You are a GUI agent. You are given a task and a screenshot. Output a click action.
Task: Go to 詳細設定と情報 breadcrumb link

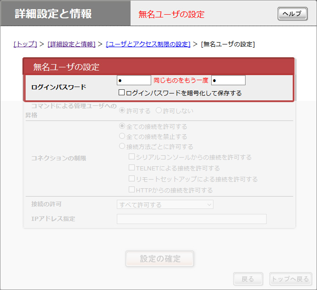coord(71,44)
